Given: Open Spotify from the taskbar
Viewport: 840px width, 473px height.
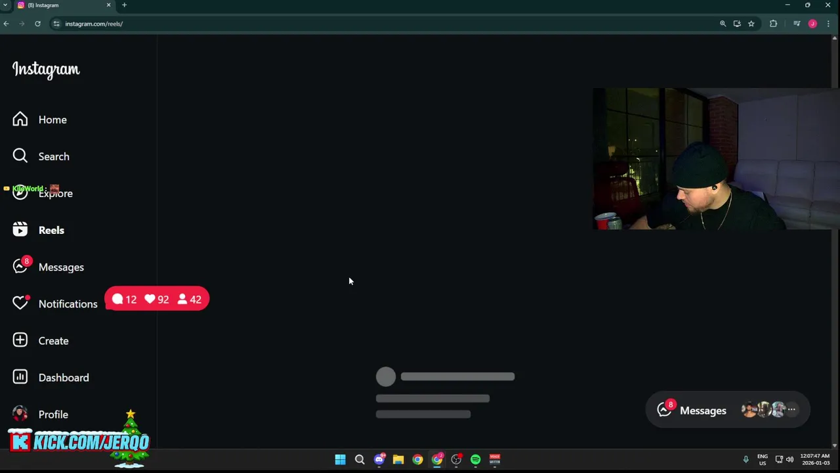Looking at the screenshot, I should click(475, 459).
